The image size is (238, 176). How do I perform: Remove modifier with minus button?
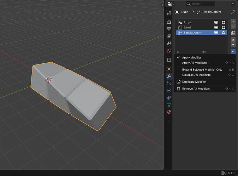pyautogui.click(x=233, y=26)
